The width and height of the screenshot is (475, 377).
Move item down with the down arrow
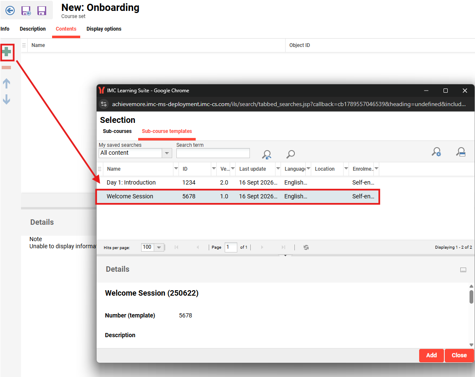coord(6,99)
